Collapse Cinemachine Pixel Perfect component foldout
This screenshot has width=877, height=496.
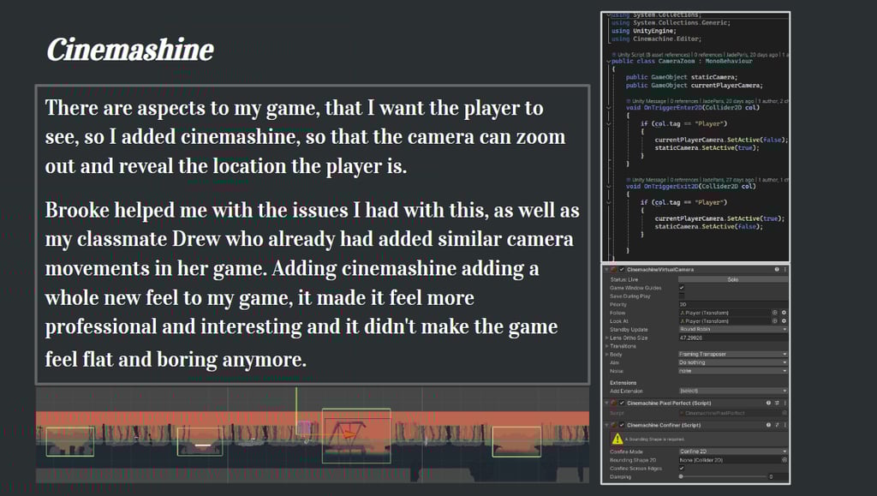(607, 403)
